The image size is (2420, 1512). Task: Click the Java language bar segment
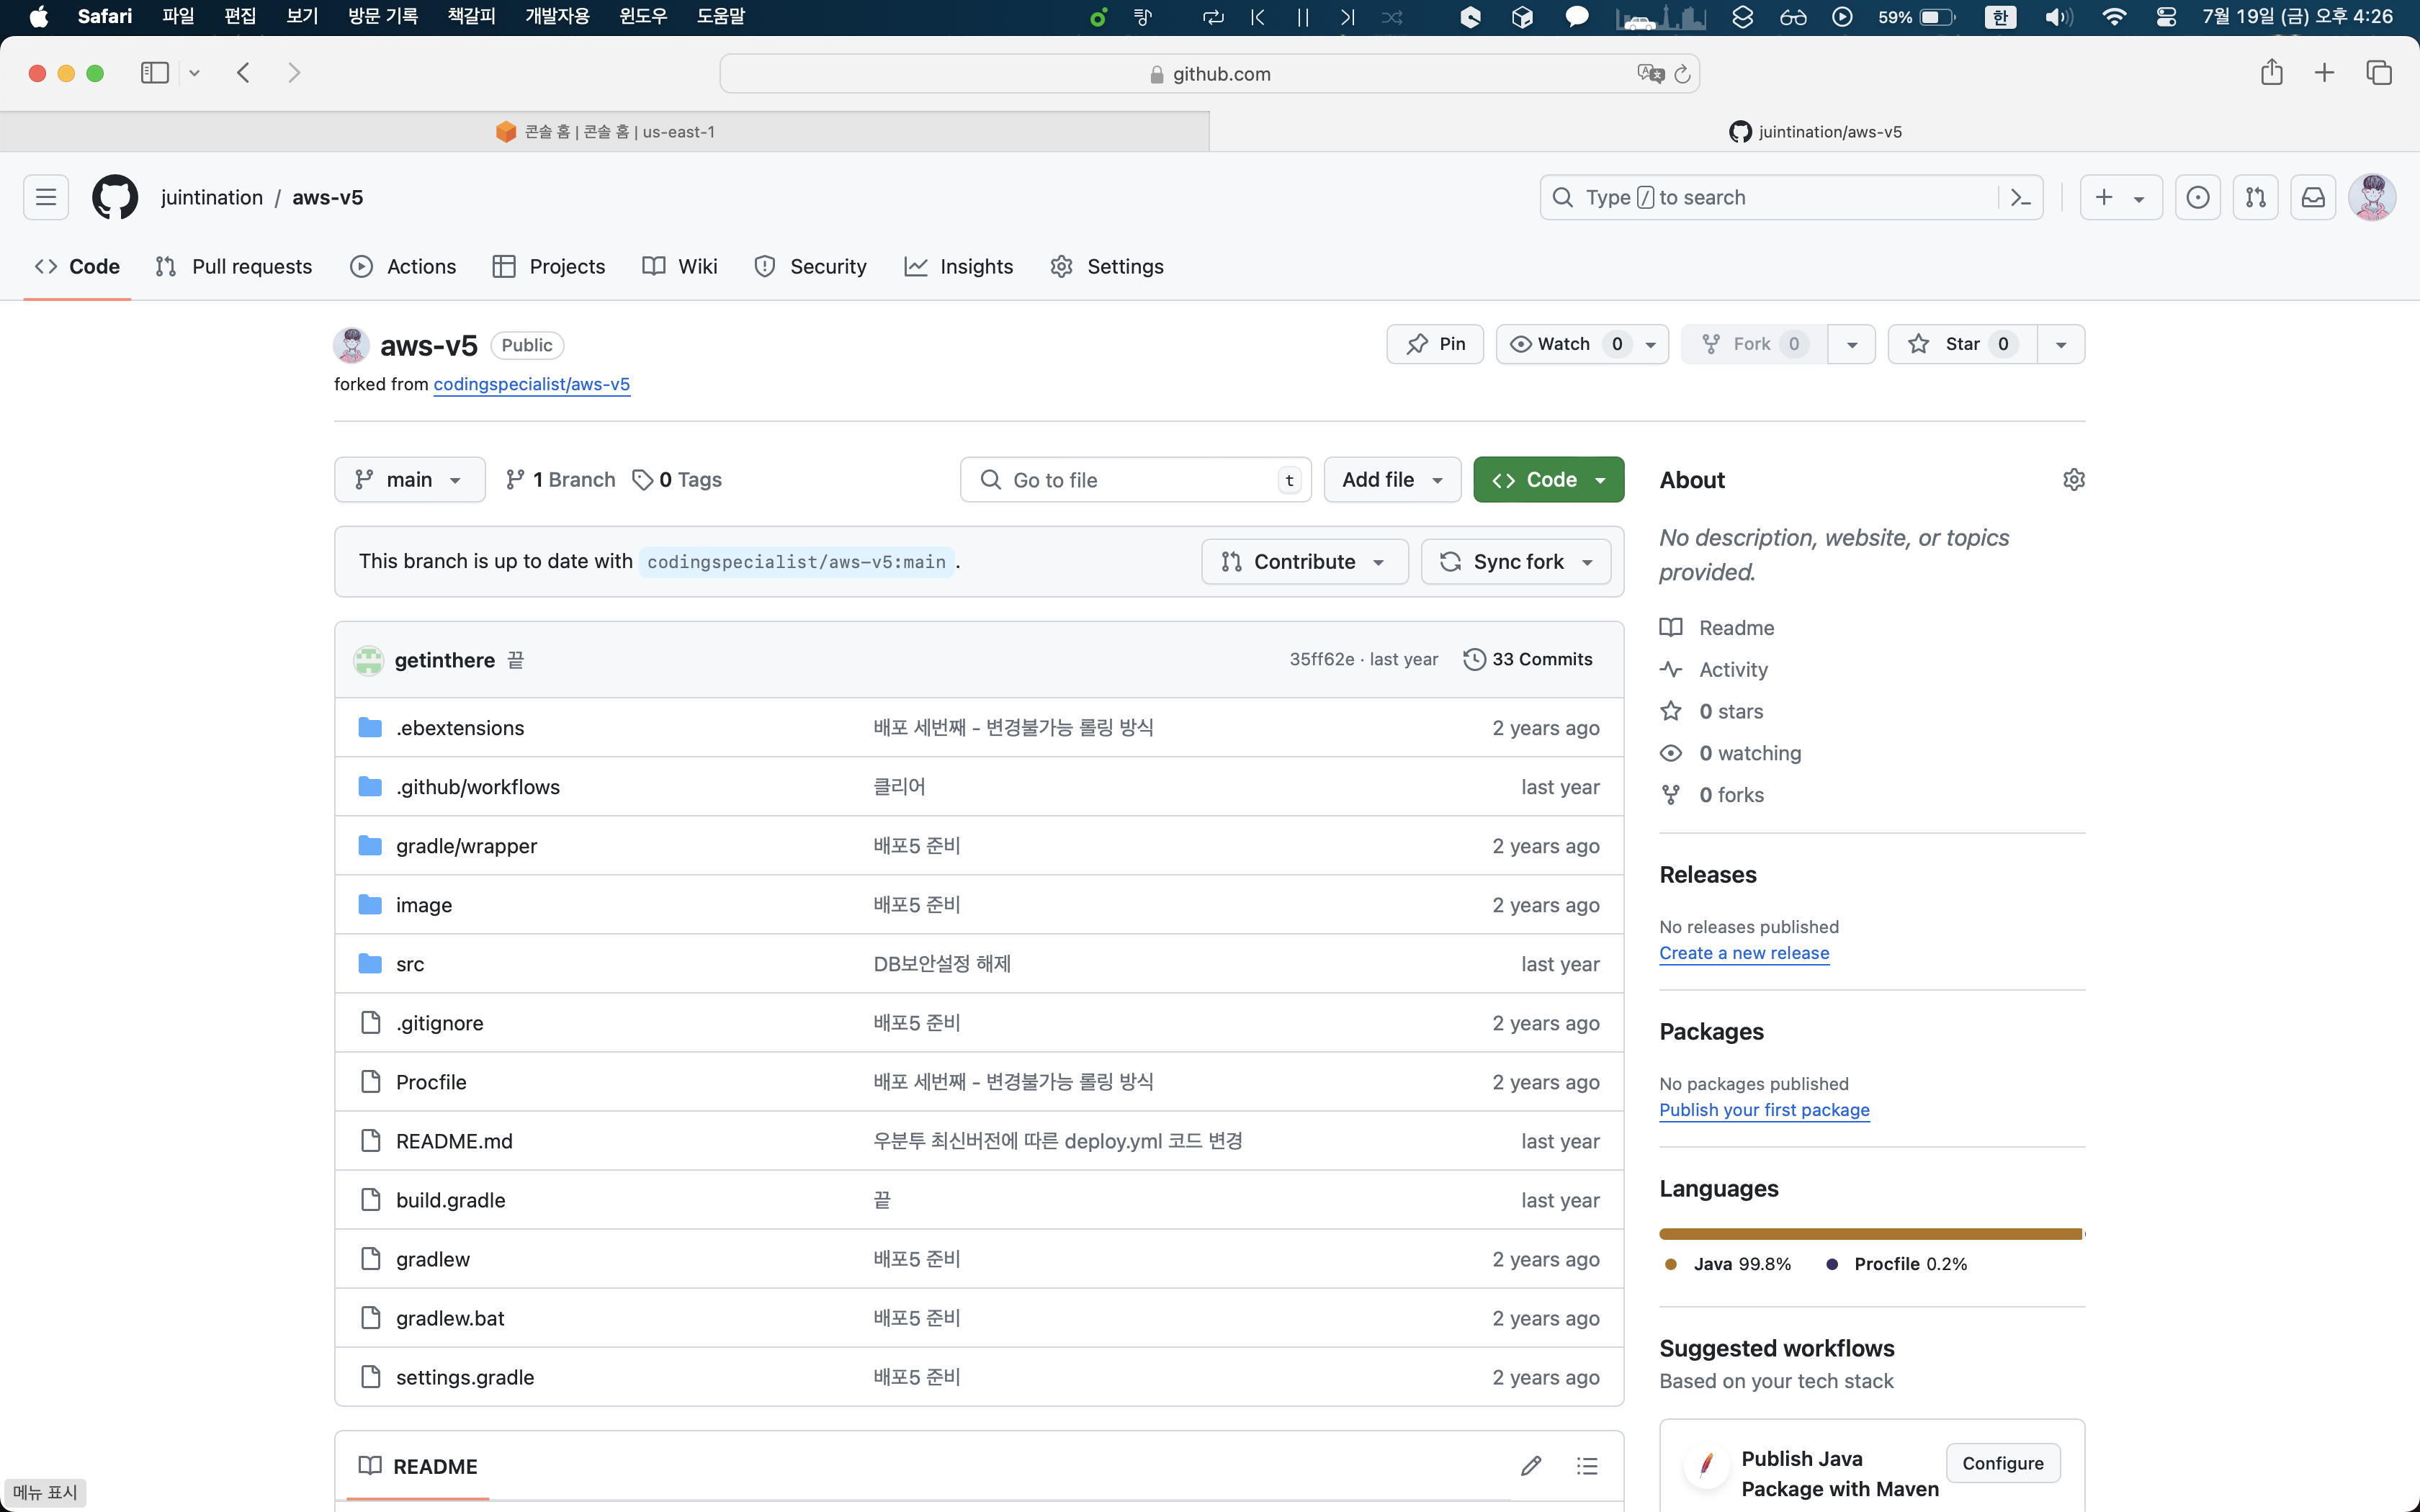pos(1870,1234)
